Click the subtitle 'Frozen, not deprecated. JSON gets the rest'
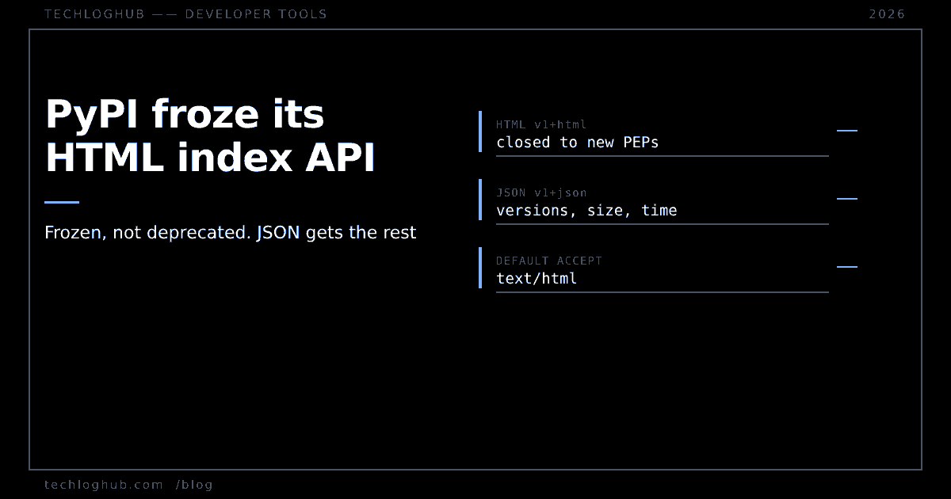Image resolution: width=951 pixels, height=499 pixels. [x=231, y=233]
